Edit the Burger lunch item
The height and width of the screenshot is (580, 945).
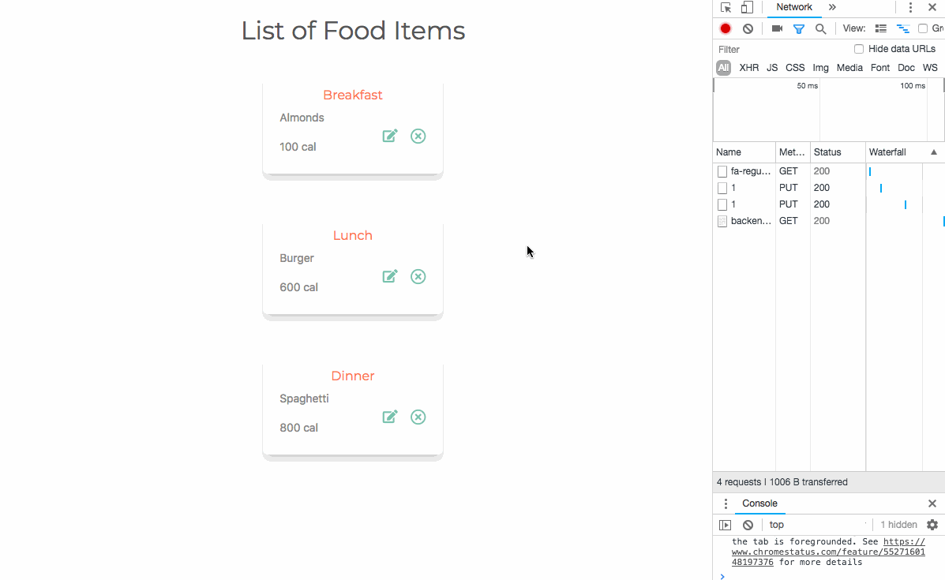(389, 276)
